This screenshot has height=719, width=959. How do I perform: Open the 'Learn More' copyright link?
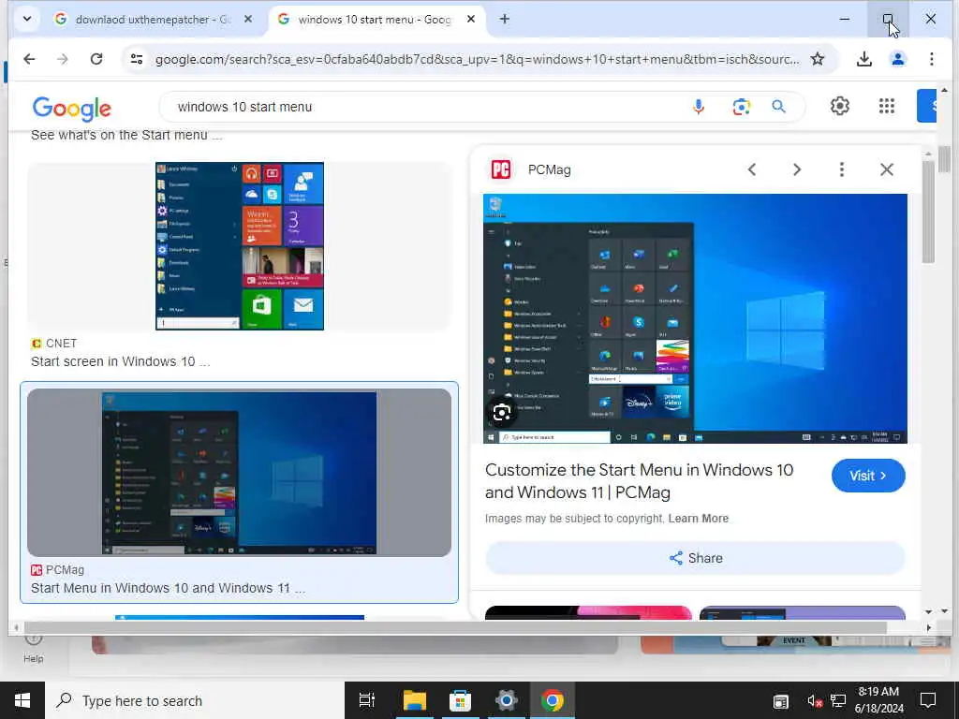click(698, 519)
